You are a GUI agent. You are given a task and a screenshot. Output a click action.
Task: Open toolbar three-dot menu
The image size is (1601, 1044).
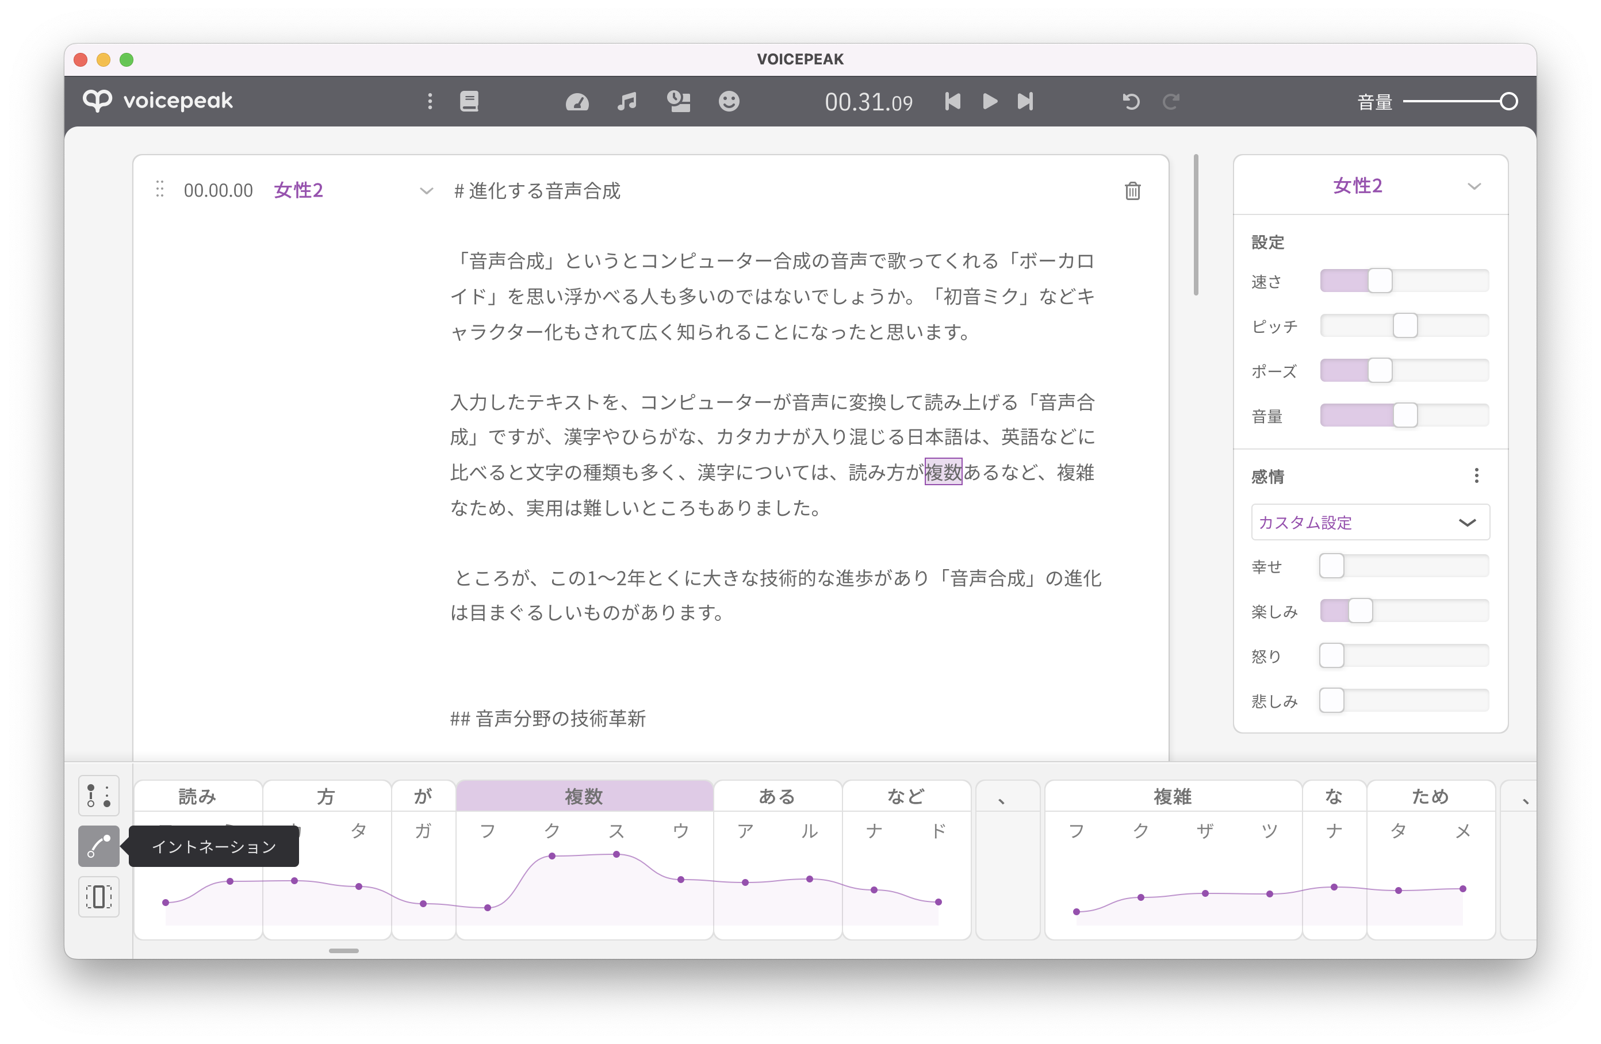[430, 102]
